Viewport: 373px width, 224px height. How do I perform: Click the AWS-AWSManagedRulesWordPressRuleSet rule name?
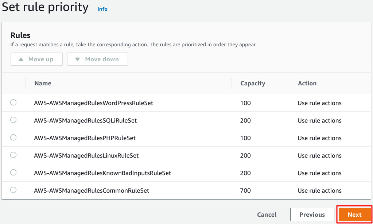93,103
